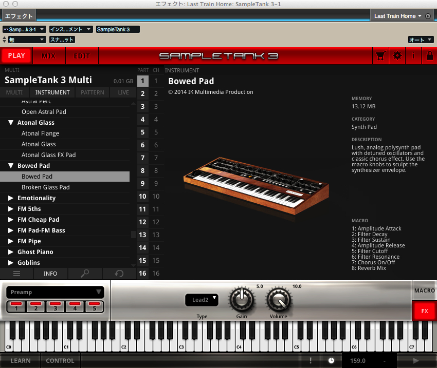
Task: Toggle FX slot 4
Action: point(75,307)
